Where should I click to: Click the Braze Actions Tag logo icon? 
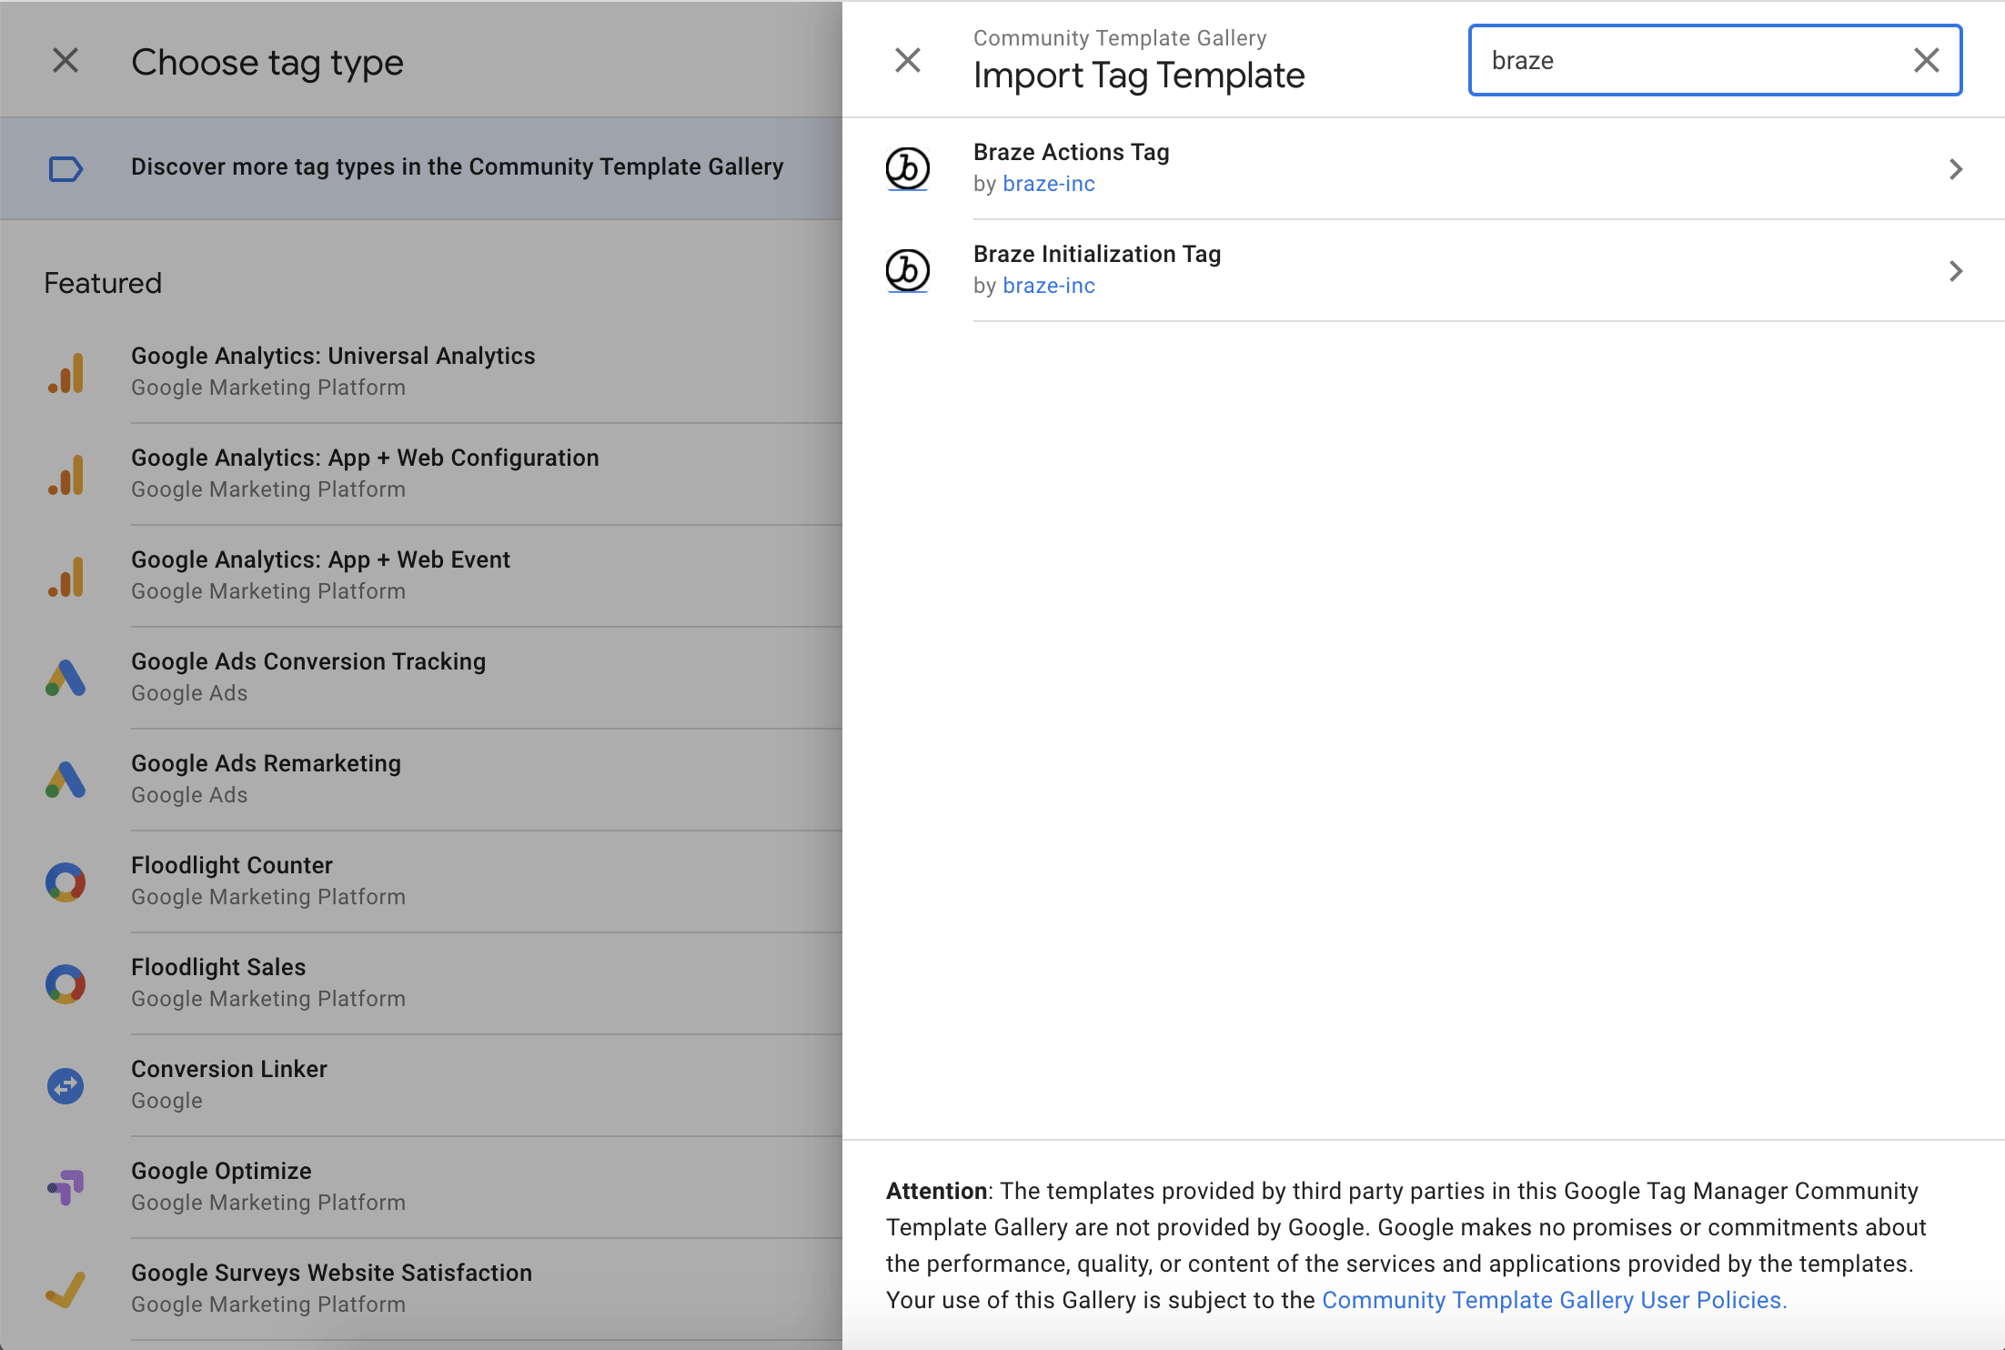tap(908, 168)
